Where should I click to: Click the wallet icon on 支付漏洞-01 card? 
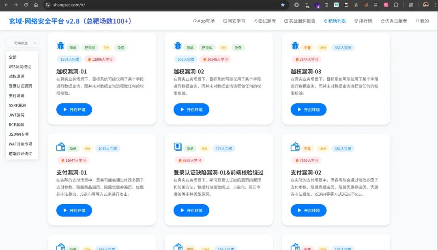(x=60, y=147)
